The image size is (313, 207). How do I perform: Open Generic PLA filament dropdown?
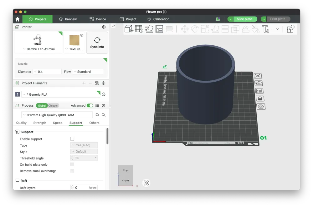(61, 94)
